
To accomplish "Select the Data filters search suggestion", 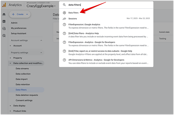I will [x=106, y=13].
